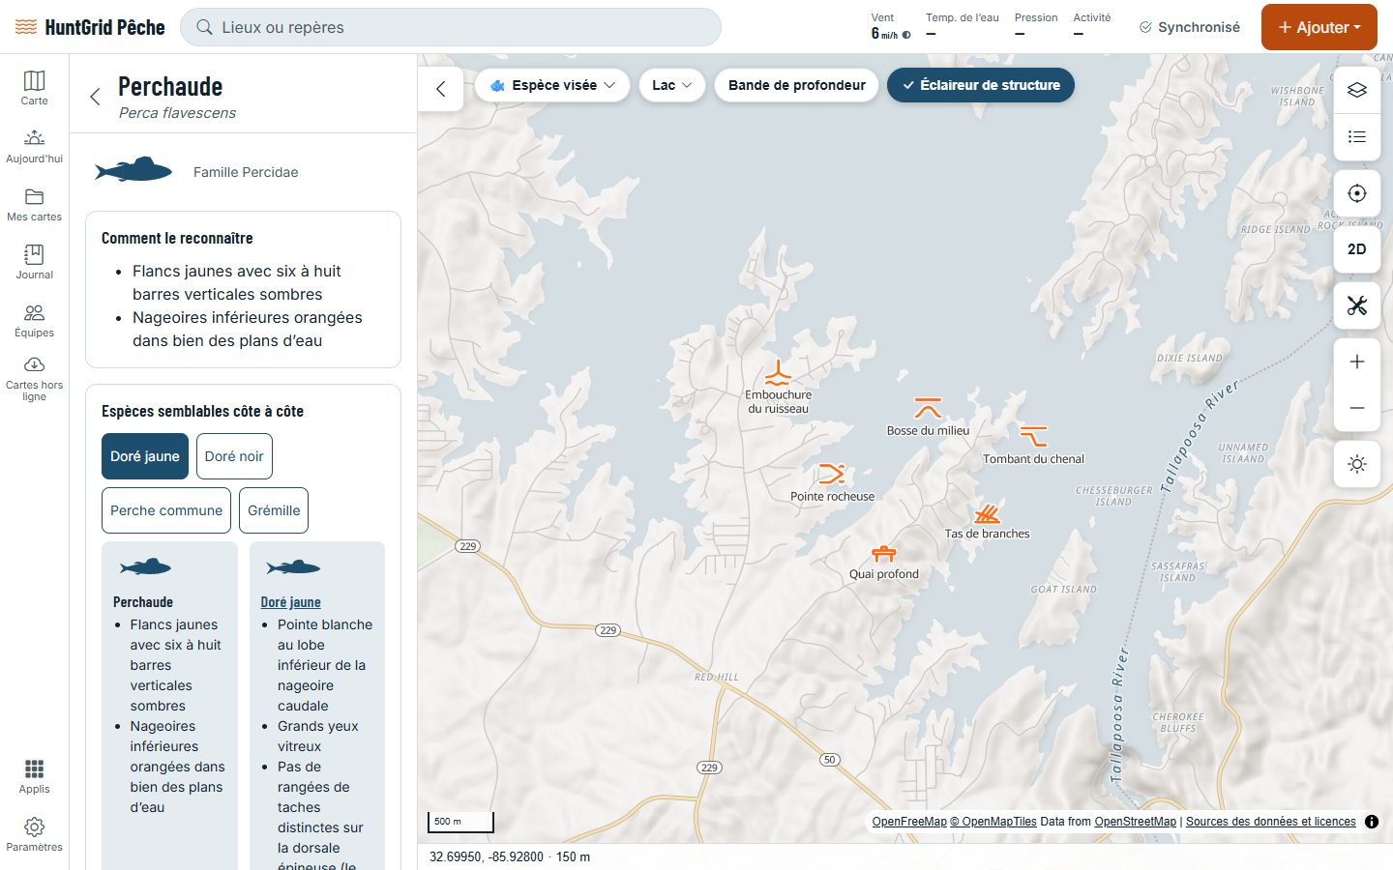Compare with Grémille
Viewport: 1393px width, 870px height.
[x=274, y=510]
